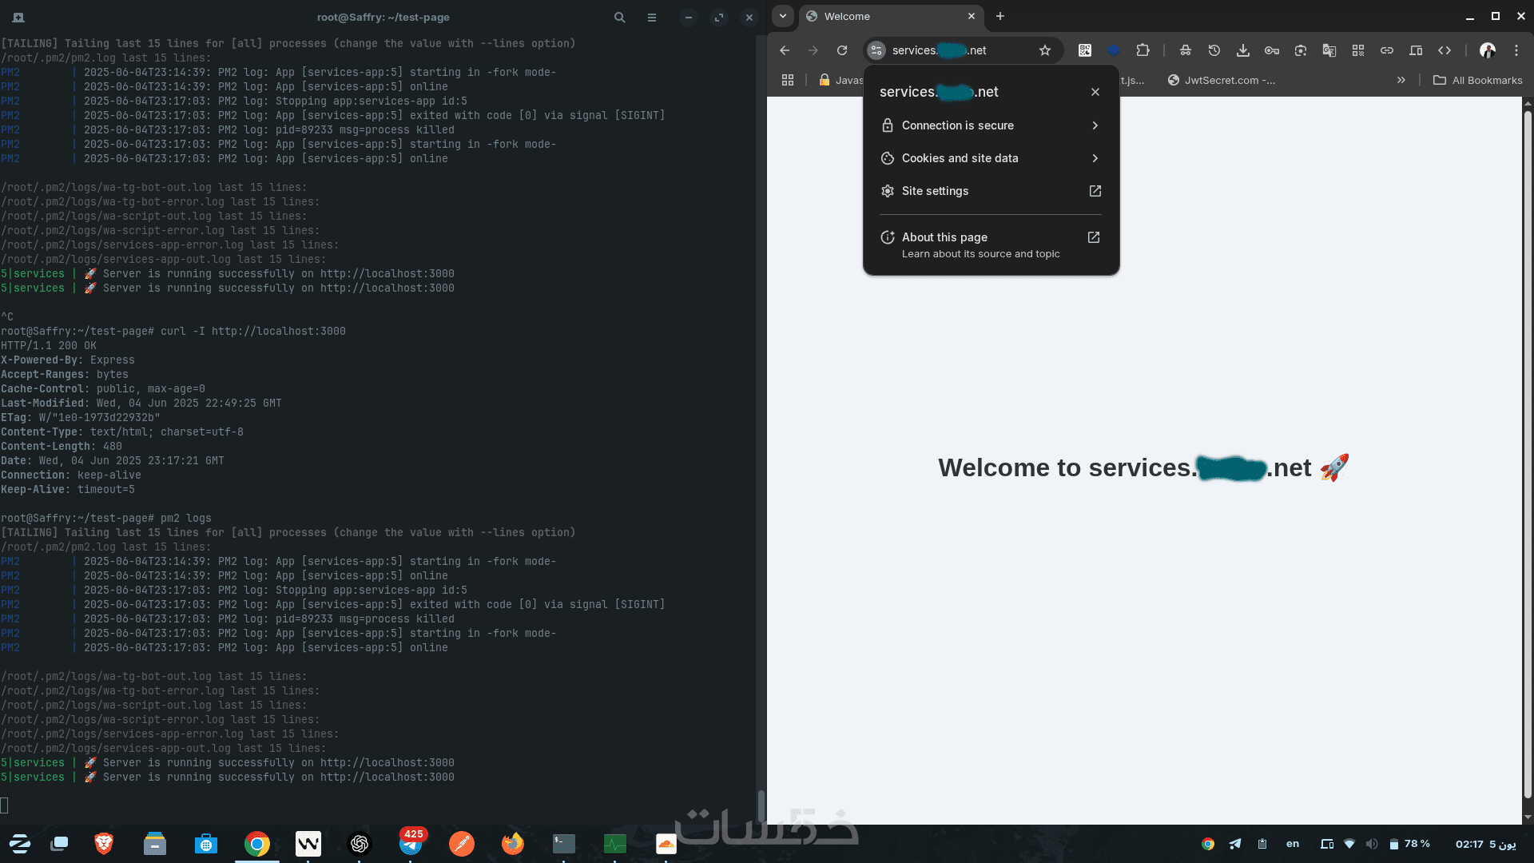
Task: Click the translate page icon
Action: (1329, 50)
